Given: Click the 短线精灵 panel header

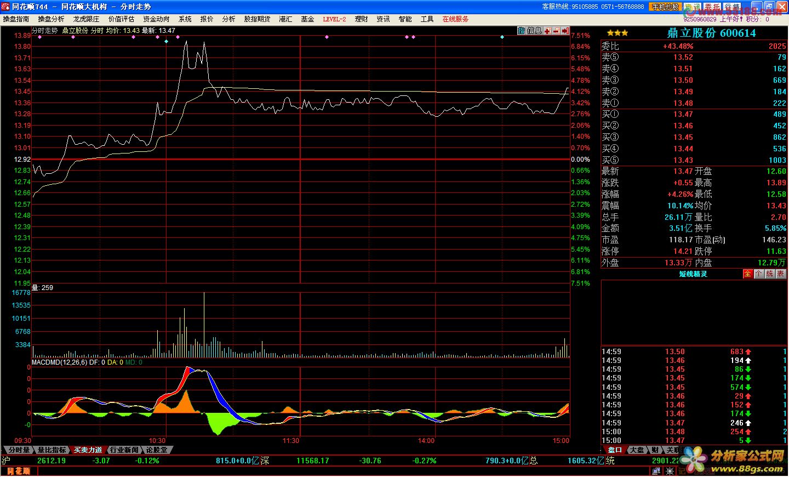Looking at the screenshot, I should point(693,274).
